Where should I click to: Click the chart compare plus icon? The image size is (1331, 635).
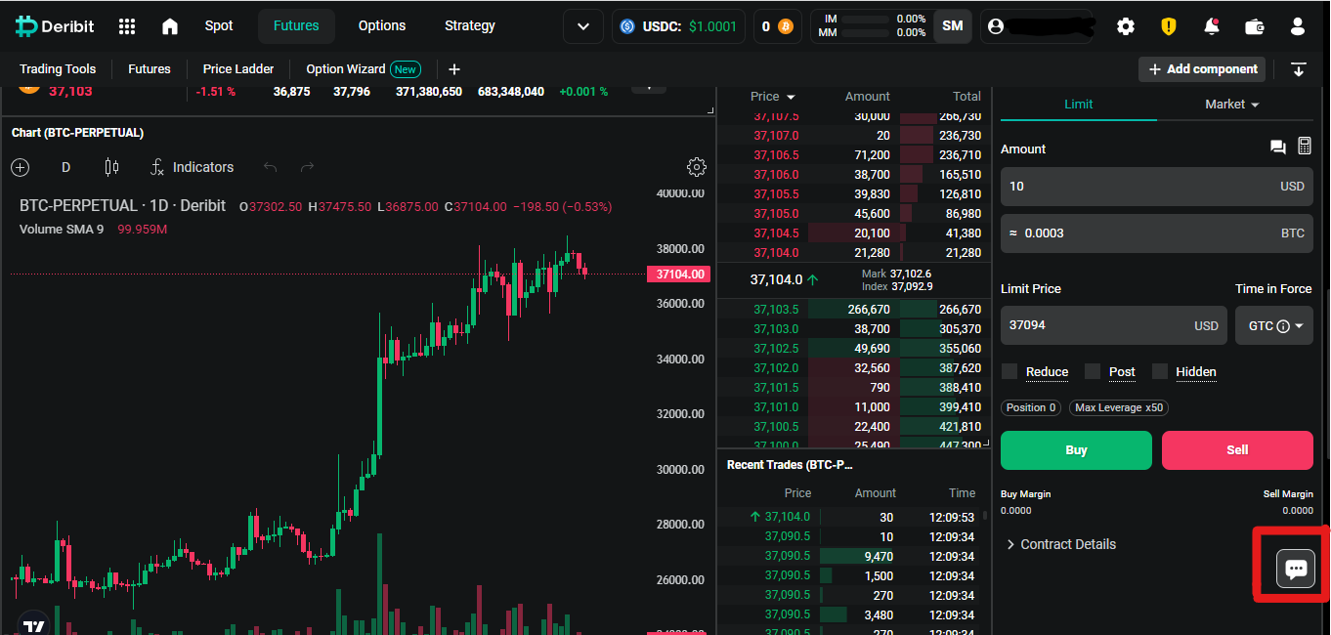(20, 167)
